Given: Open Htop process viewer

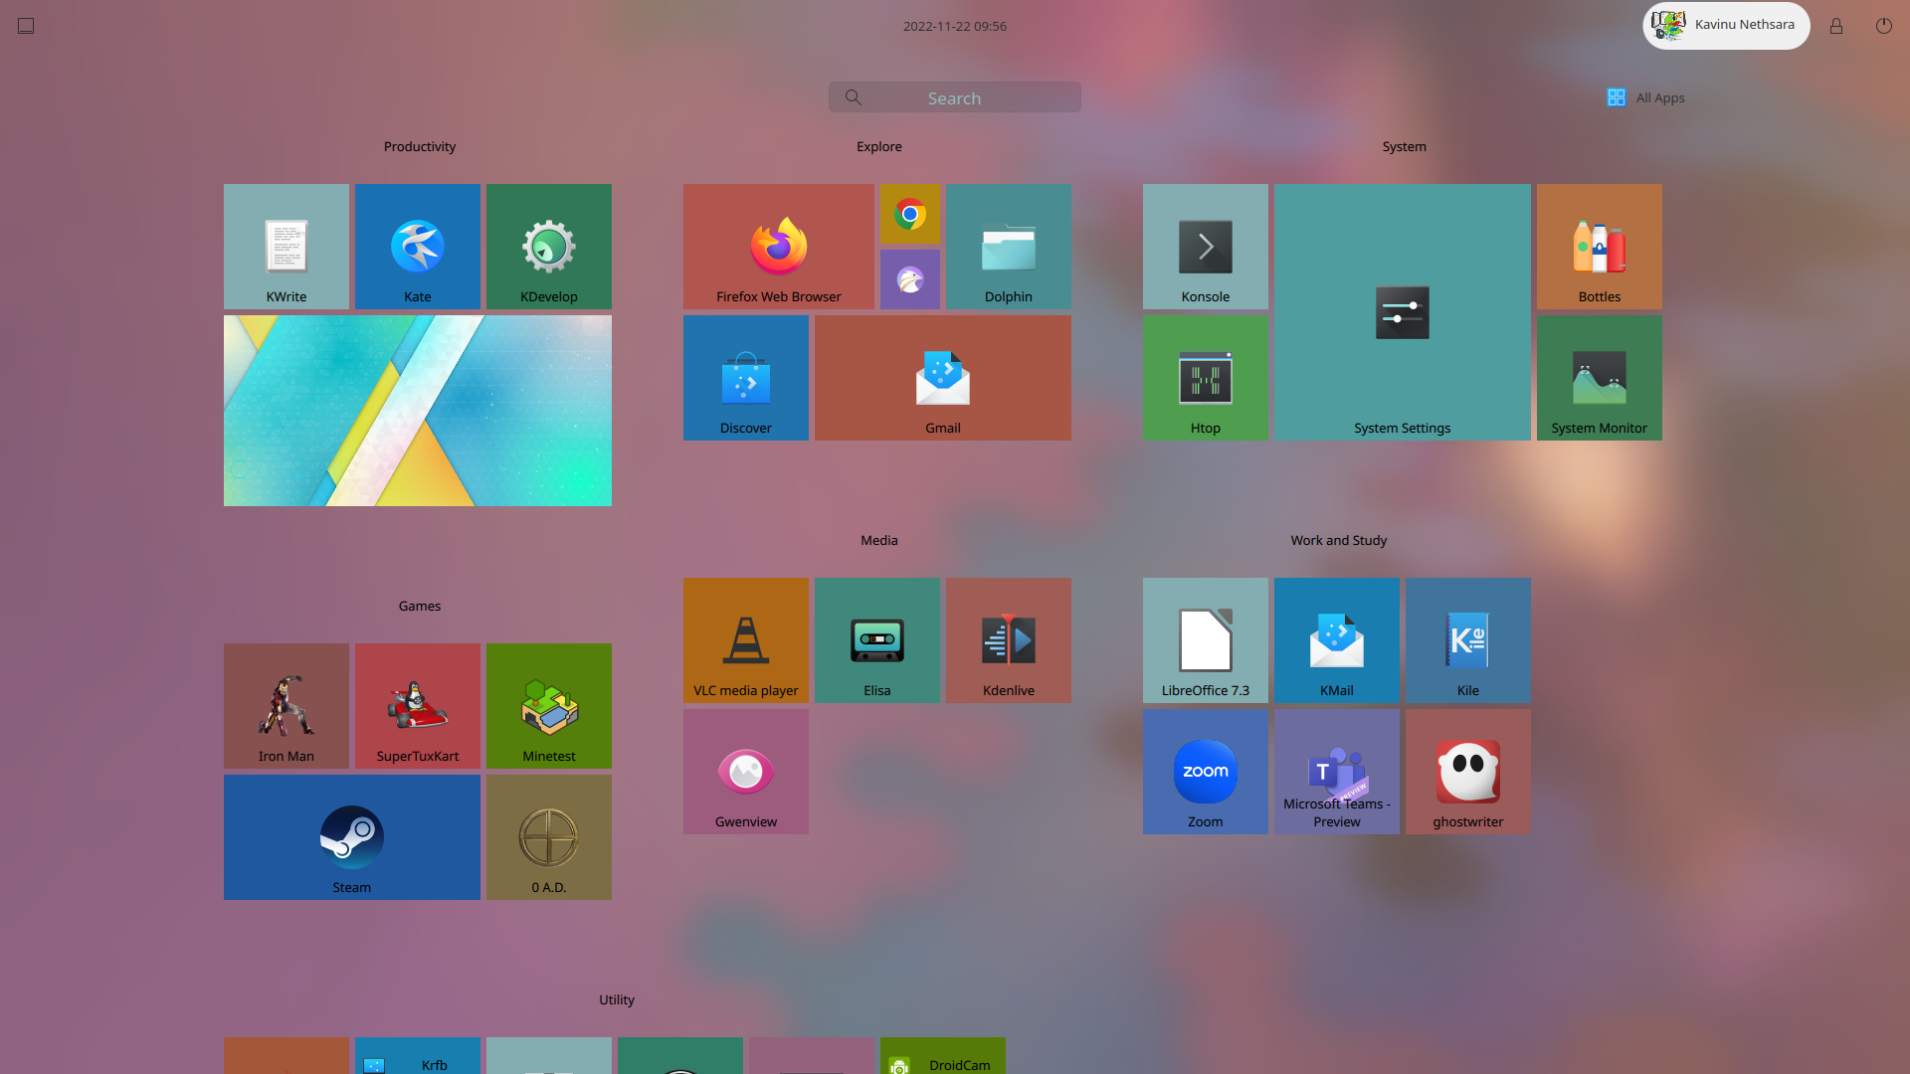Looking at the screenshot, I should 1206,378.
